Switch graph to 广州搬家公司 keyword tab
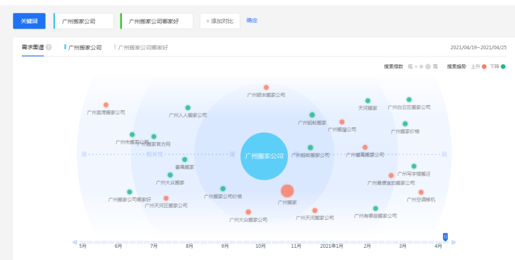Image resolution: width=515 pixels, height=260 pixels. tap(83, 47)
